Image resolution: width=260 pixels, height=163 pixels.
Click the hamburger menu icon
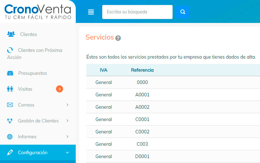tap(91, 12)
